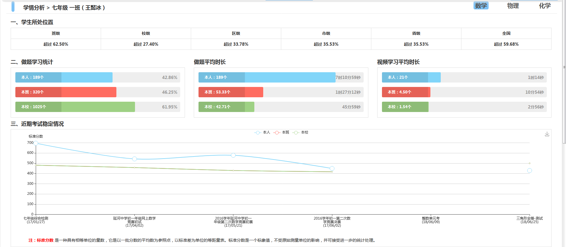Click the 七年级综合检测 axis label
Screen dimensions: 566x247
click(36, 220)
